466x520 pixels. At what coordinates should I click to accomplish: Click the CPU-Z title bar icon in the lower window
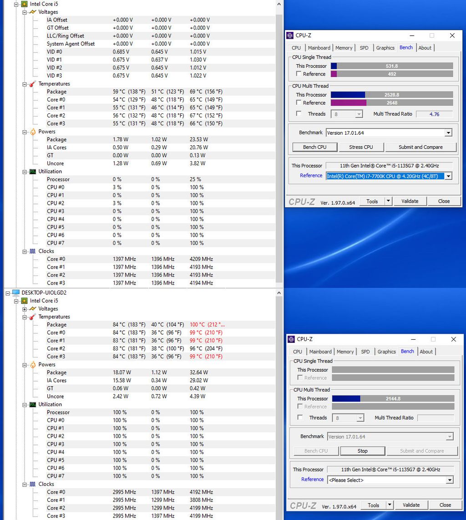tap(291, 339)
